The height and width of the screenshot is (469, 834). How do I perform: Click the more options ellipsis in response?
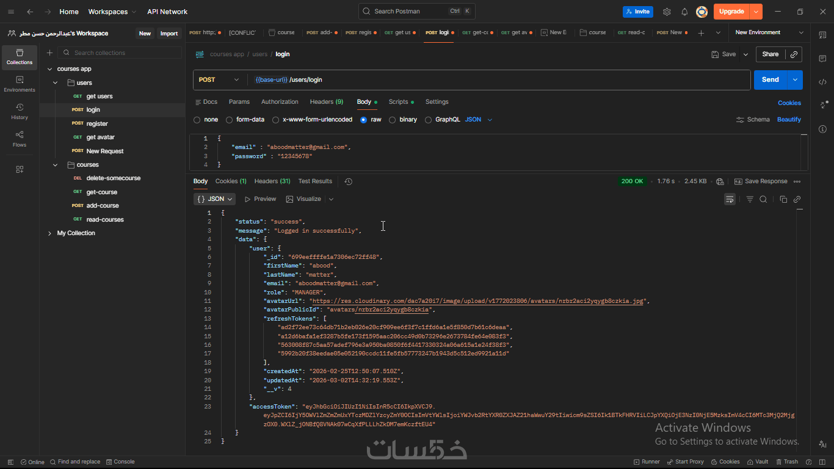797,181
